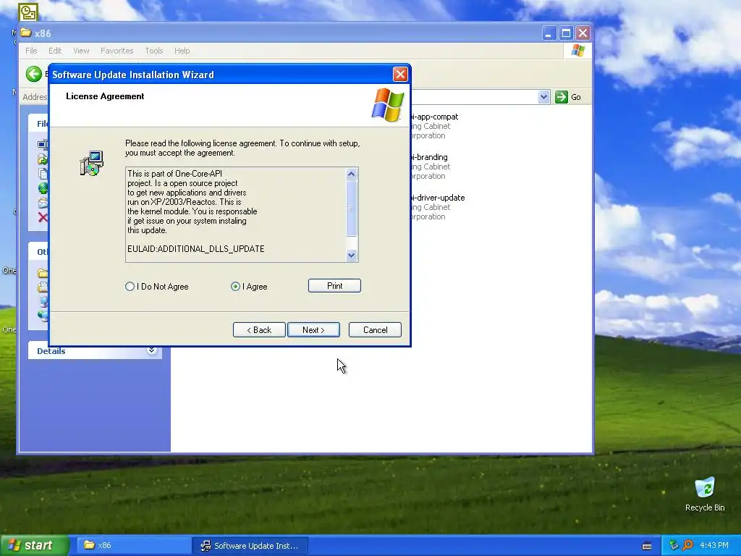This screenshot has height=556, width=741.
Task: Click the network tray icon
Action: pos(674,545)
